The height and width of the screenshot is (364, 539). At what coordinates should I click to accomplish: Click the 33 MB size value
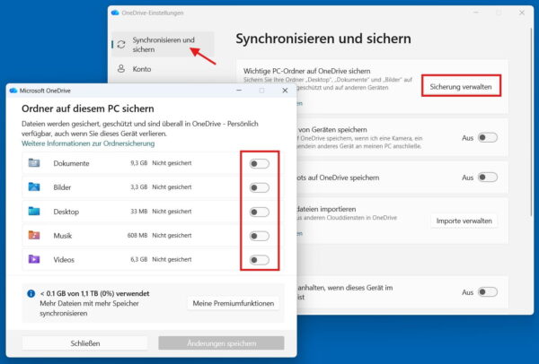[139, 212]
